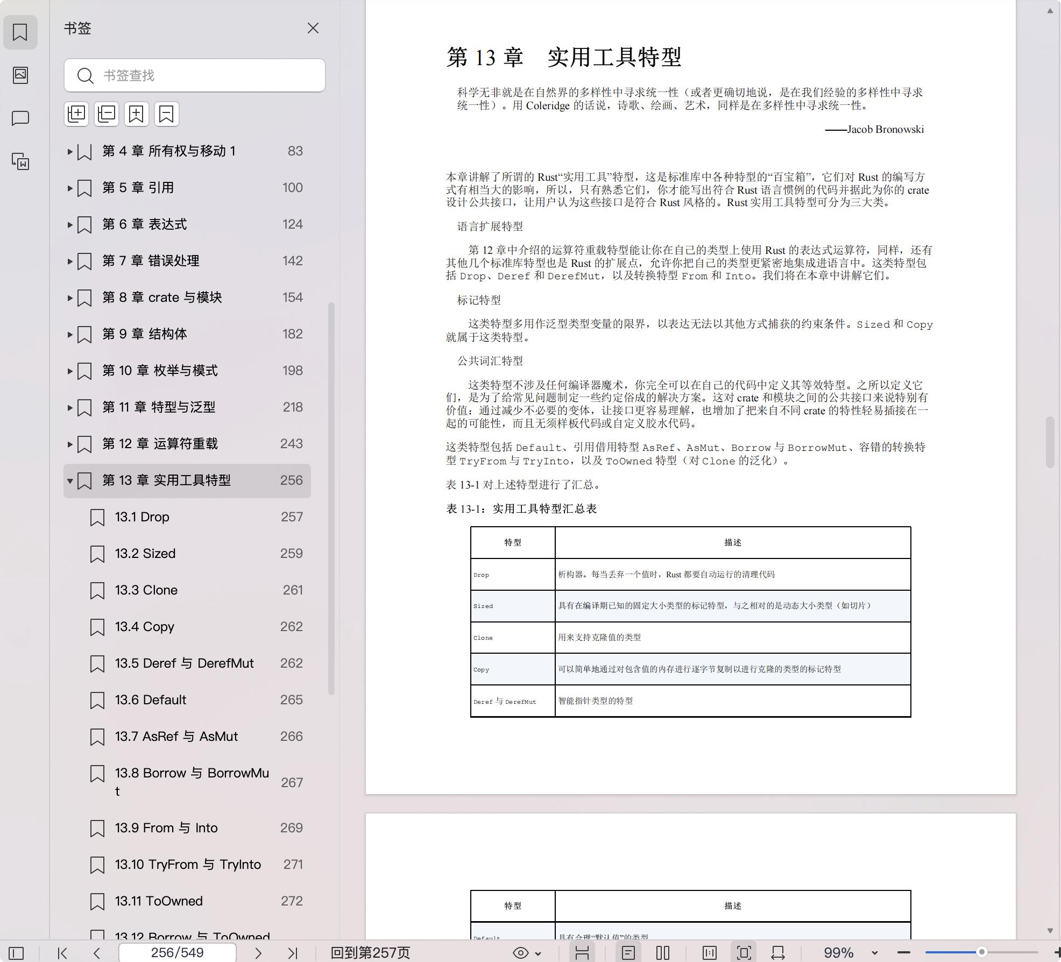Go to bookmark 第 7 章 错误处理
1061x962 pixels.
click(x=187, y=261)
